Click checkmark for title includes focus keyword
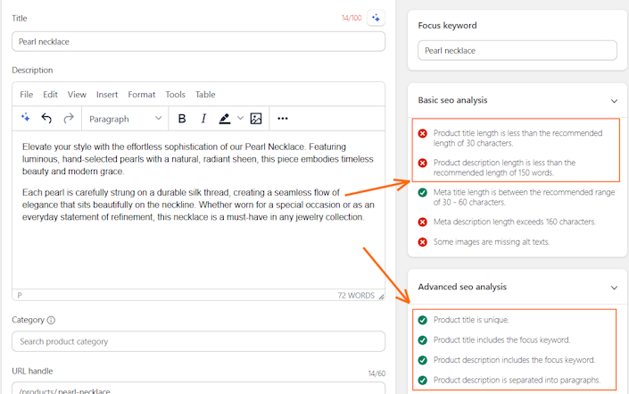Image resolution: width=629 pixels, height=394 pixels. (x=422, y=340)
